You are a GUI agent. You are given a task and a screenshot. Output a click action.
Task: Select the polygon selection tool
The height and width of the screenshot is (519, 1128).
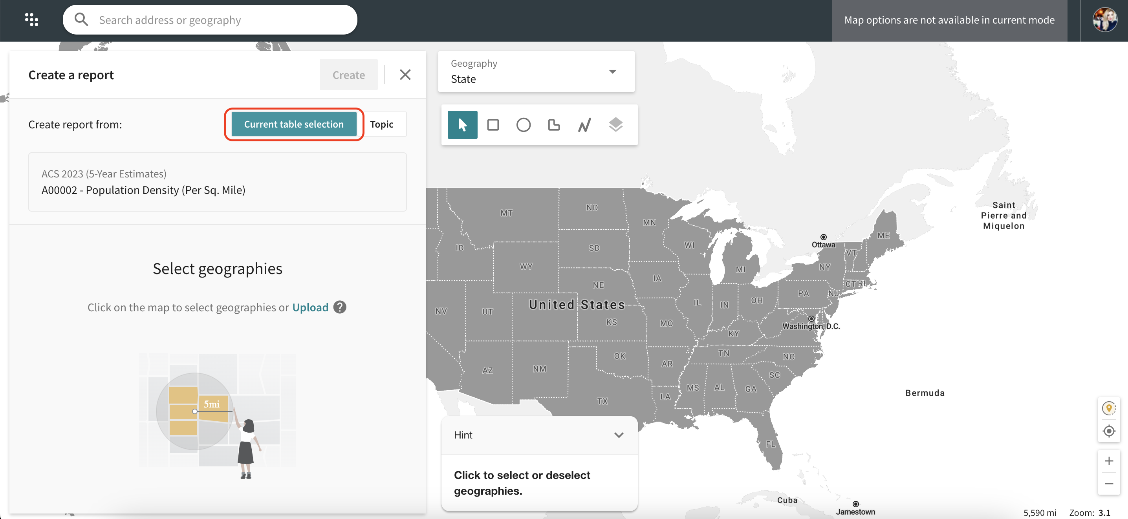(553, 125)
